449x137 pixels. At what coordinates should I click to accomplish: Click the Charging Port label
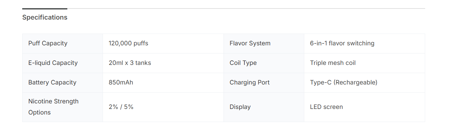[x=250, y=83]
